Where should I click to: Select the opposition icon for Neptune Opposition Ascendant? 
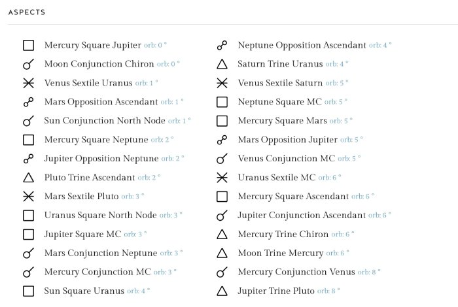click(x=222, y=46)
